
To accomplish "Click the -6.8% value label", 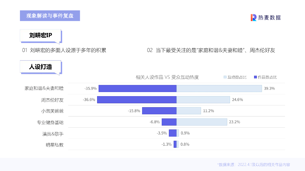I will click(155, 122).
